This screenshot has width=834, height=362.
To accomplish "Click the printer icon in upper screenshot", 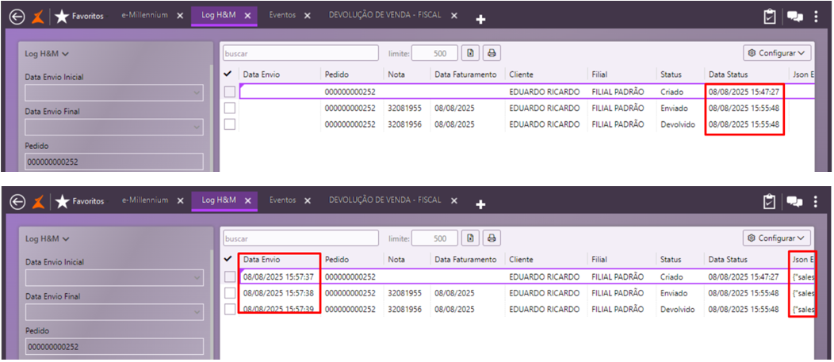I will point(492,53).
